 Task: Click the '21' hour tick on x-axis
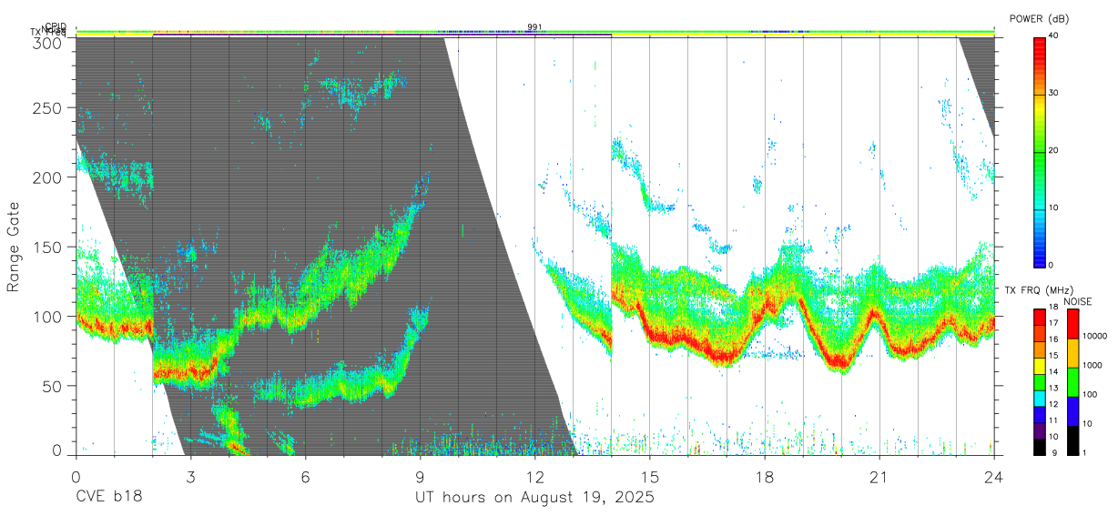879,477
